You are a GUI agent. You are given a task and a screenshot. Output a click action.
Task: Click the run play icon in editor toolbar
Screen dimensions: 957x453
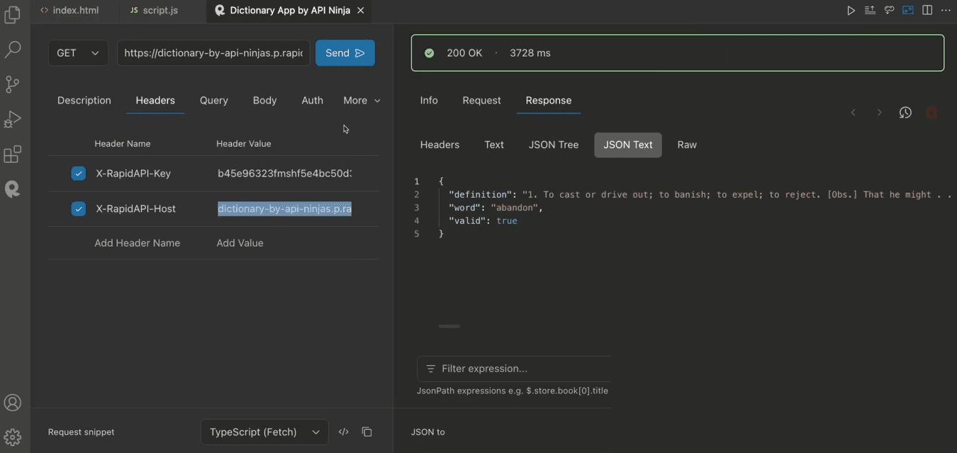tap(851, 11)
